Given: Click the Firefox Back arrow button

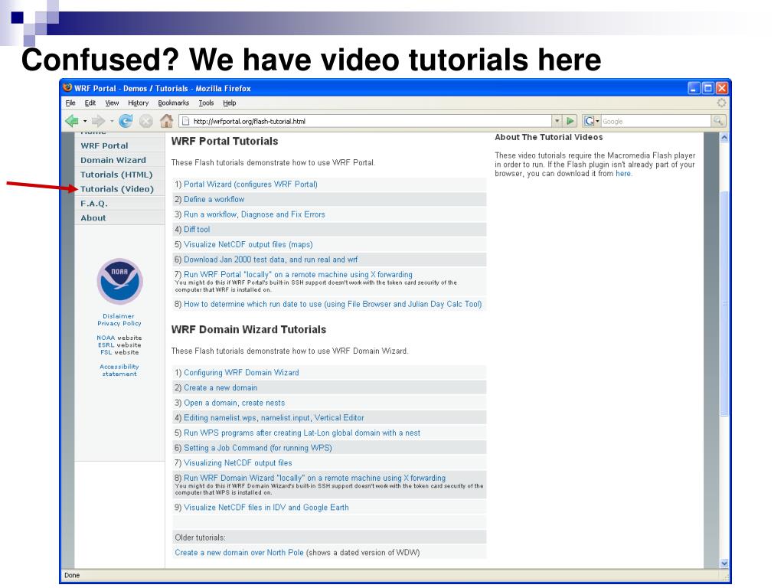Looking at the screenshot, I should pos(72,121).
